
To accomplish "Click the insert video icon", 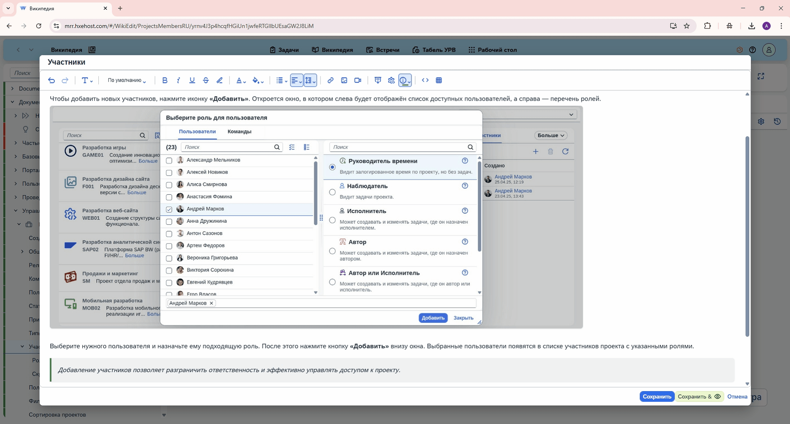I will pos(358,81).
